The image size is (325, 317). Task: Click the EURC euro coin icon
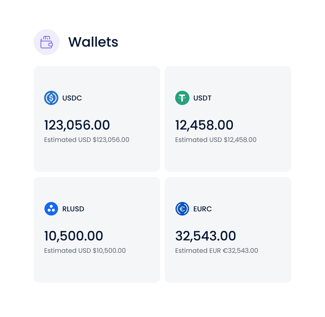tap(182, 209)
